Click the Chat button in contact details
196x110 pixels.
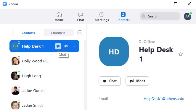point(110,81)
